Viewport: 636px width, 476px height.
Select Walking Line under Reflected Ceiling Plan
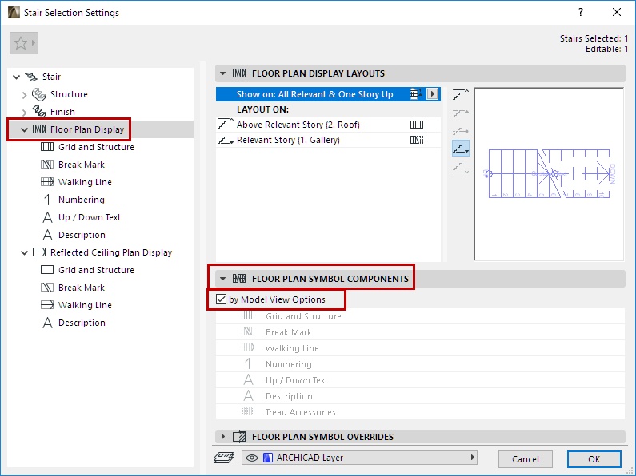click(x=85, y=305)
